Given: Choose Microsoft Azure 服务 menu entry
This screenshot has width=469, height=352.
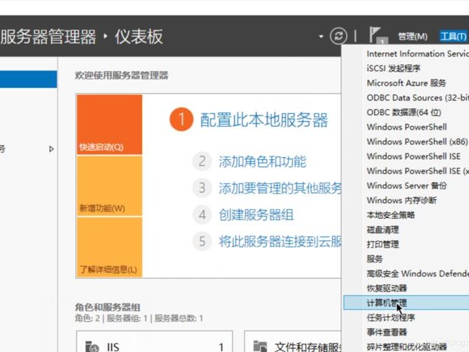Looking at the screenshot, I should 406,83.
